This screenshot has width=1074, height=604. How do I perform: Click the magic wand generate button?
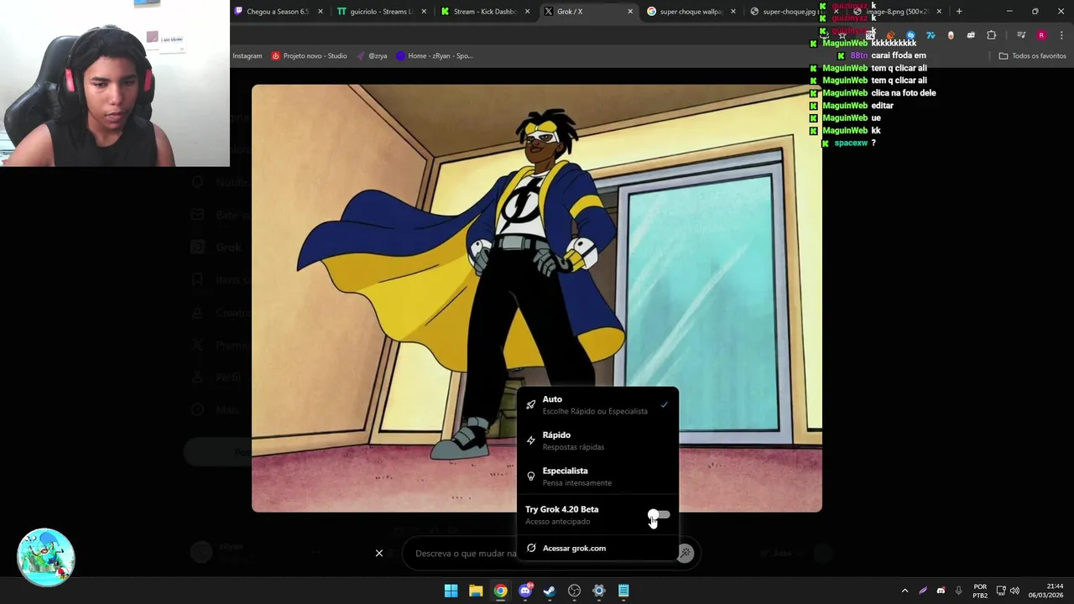tap(686, 553)
